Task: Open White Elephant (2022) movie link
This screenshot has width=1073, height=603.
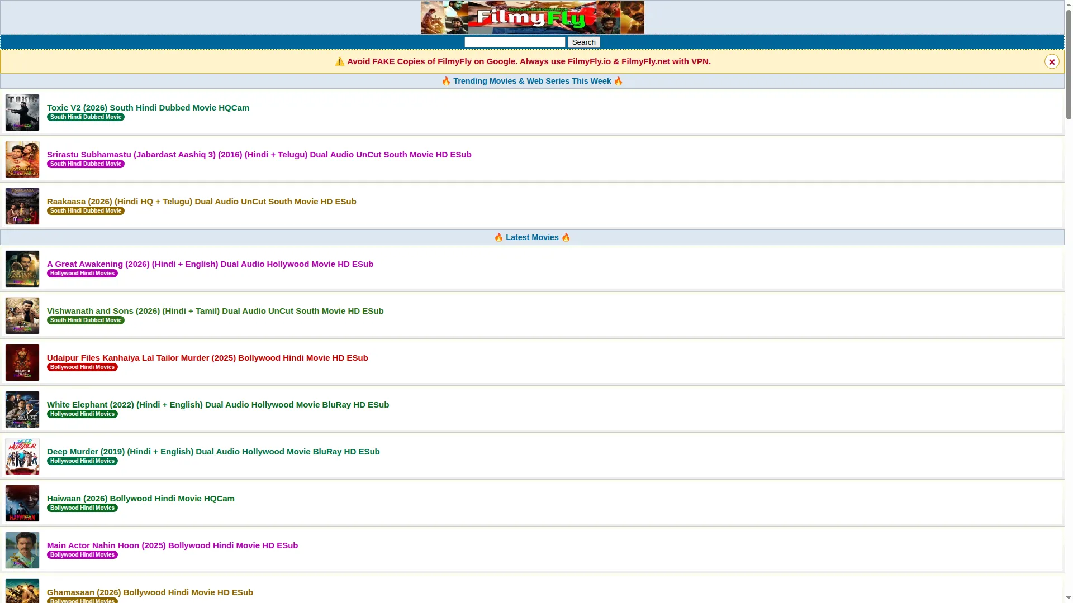Action: point(218,405)
